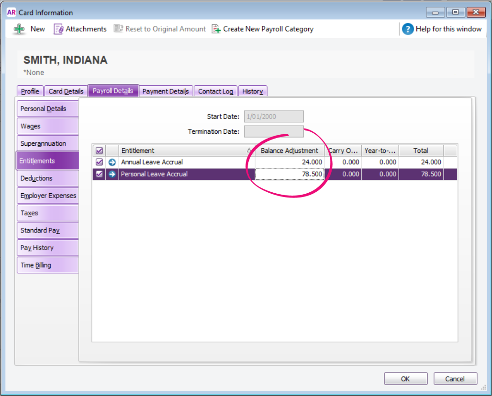The height and width of the screenshot is (396, 492).
Task: Open Attachments from the toolbar
Action: [80, 29]
